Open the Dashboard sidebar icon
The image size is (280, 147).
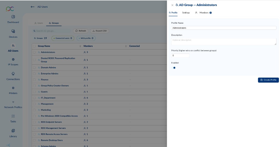13,17
